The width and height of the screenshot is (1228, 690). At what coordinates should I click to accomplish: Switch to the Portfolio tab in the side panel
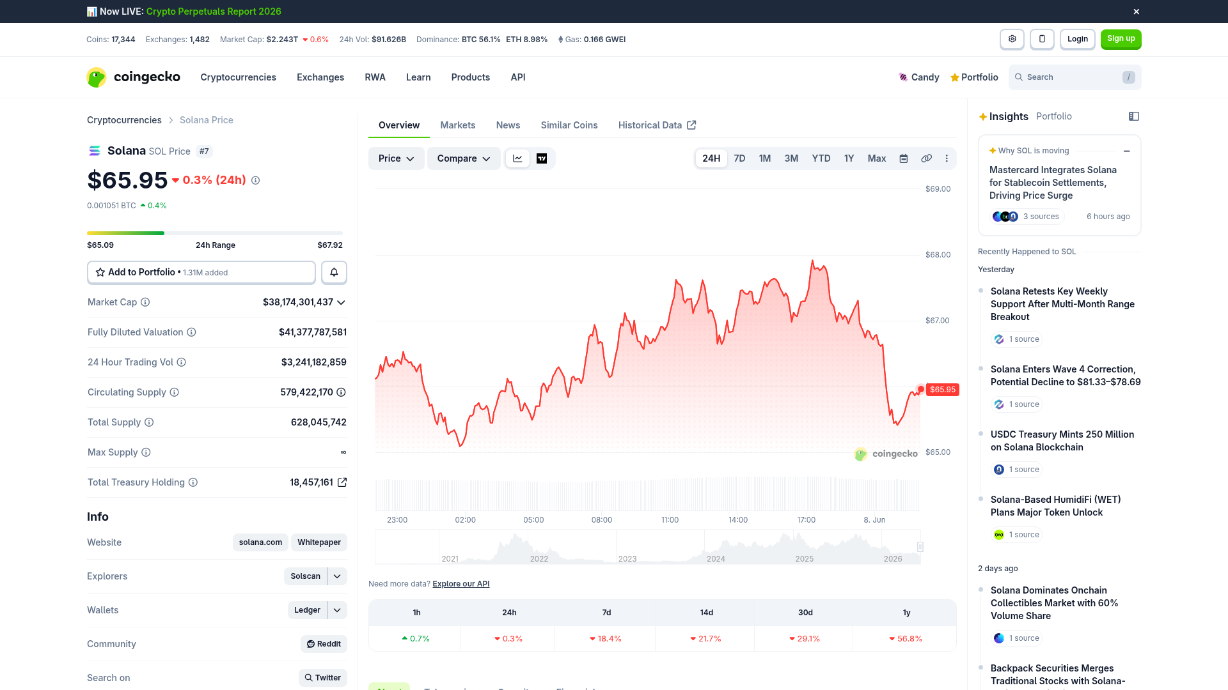pos(1054,116)
